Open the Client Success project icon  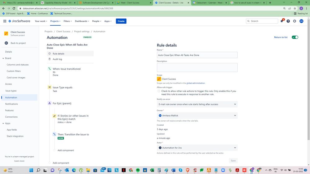coord(6,33)
